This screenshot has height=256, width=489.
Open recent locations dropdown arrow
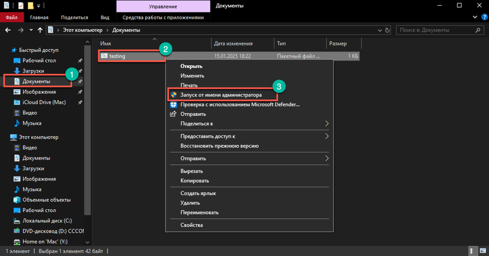click(x=31, y=30)
